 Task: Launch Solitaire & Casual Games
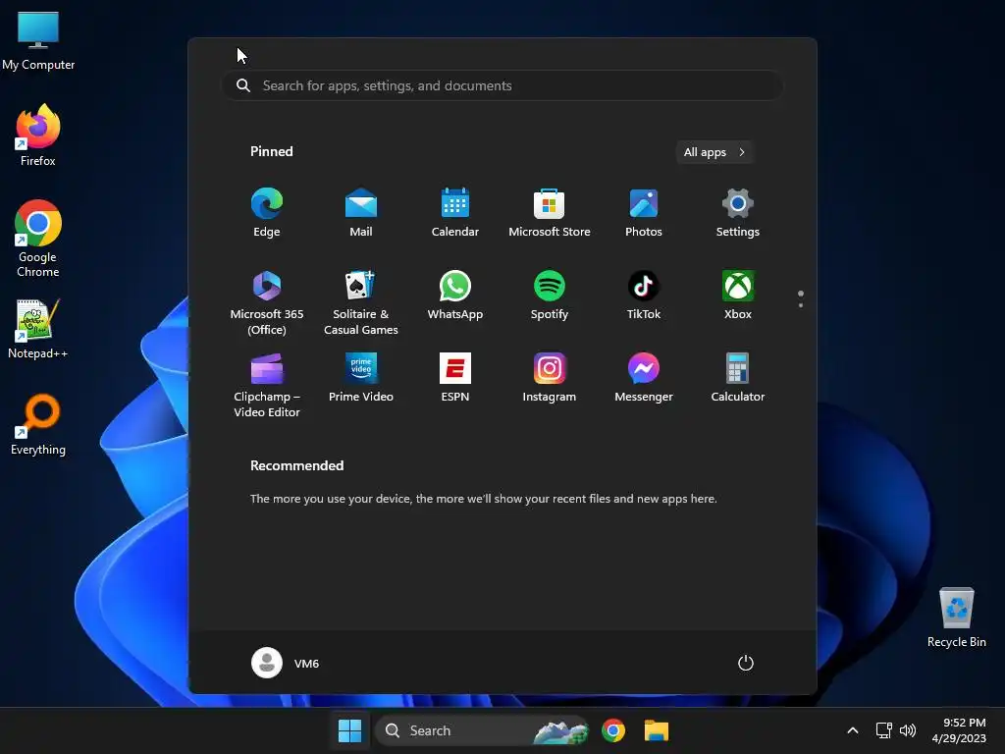tap(361, 302)
